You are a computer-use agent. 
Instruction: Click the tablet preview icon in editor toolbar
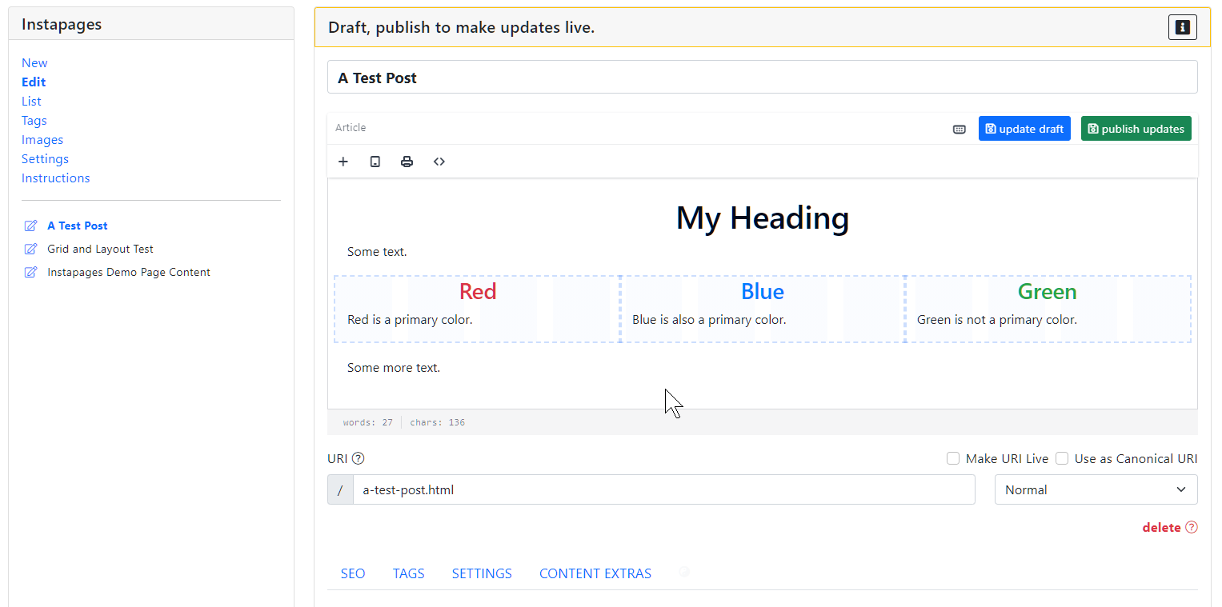tap(375, 162)
